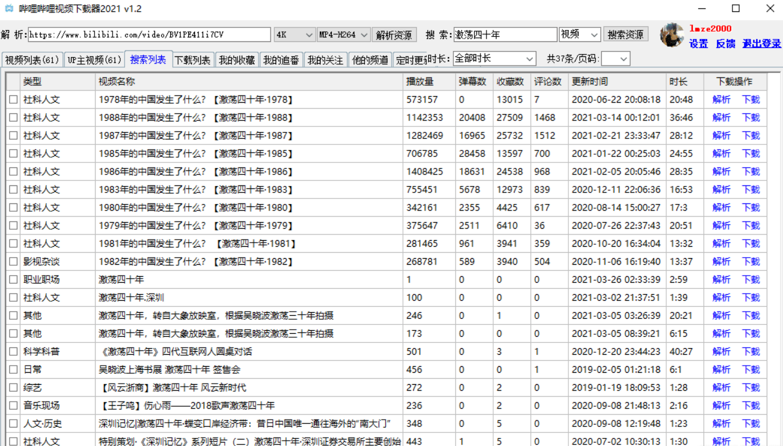This screenshot has height=446, width=783.
Task: Sort by 评论数 column header
Action: [550, 82]
